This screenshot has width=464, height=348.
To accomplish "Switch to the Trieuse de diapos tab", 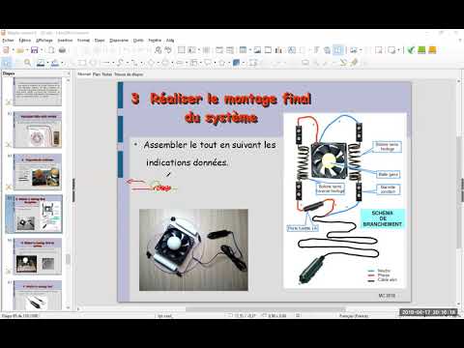I will pyautogui.click(x=129, y=74).
